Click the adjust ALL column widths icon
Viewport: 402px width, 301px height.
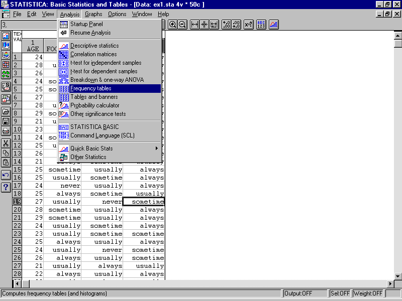click(214, 25)
